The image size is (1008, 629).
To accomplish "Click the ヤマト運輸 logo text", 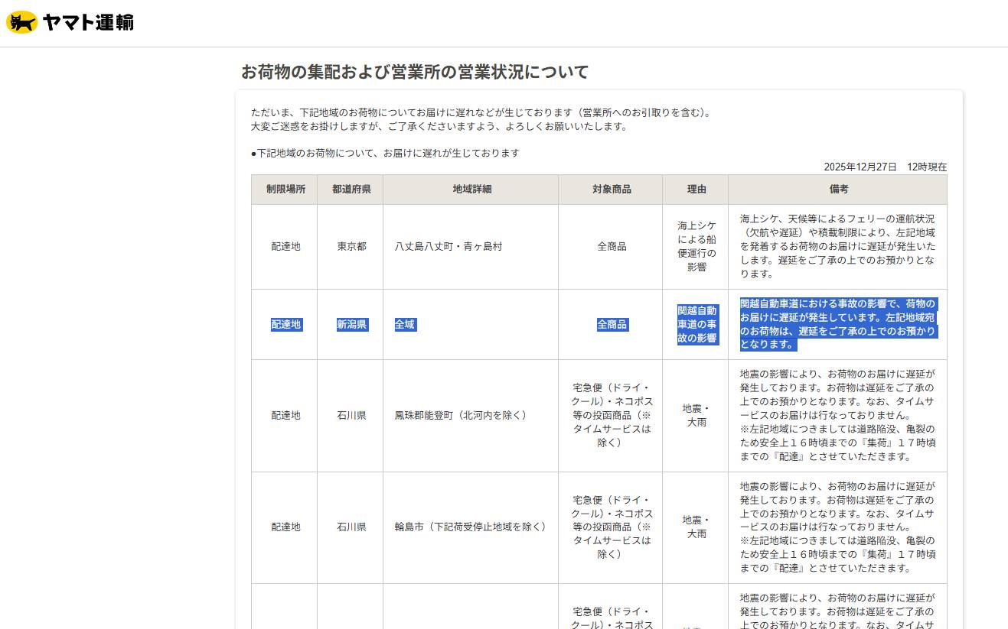I will [88, 23].
